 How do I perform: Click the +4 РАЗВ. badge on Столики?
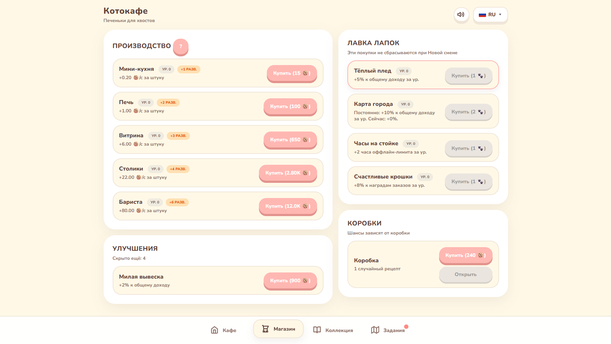178,169
